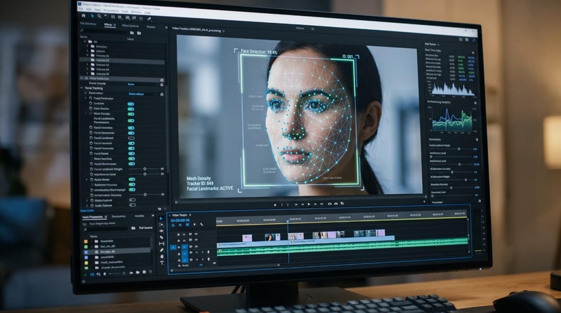Select the first pink clip thumbnail on timeline
The image size is (561, 313).
tap(247, 237)
